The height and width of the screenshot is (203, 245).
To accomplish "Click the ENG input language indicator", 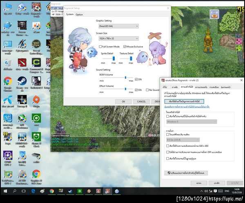I will tap(227, 191).
